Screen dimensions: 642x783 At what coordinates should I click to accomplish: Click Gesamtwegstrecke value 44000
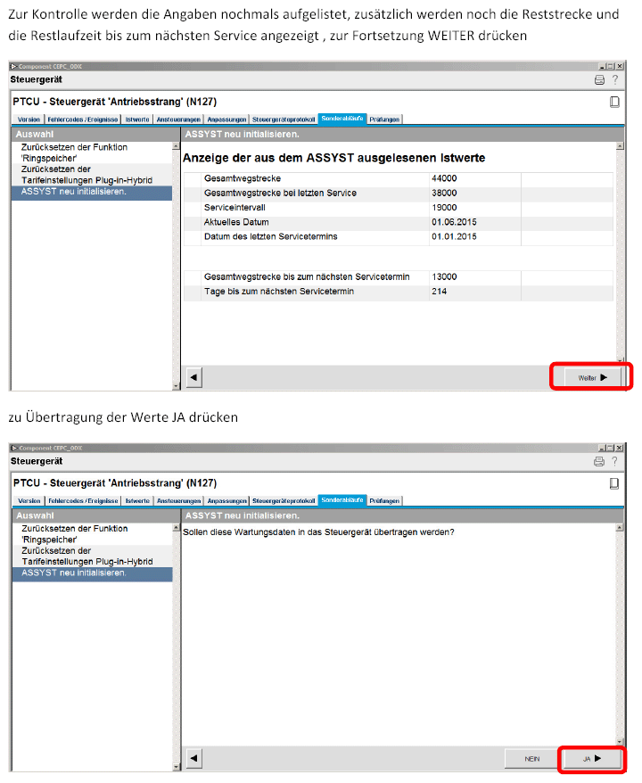point(444,178)
